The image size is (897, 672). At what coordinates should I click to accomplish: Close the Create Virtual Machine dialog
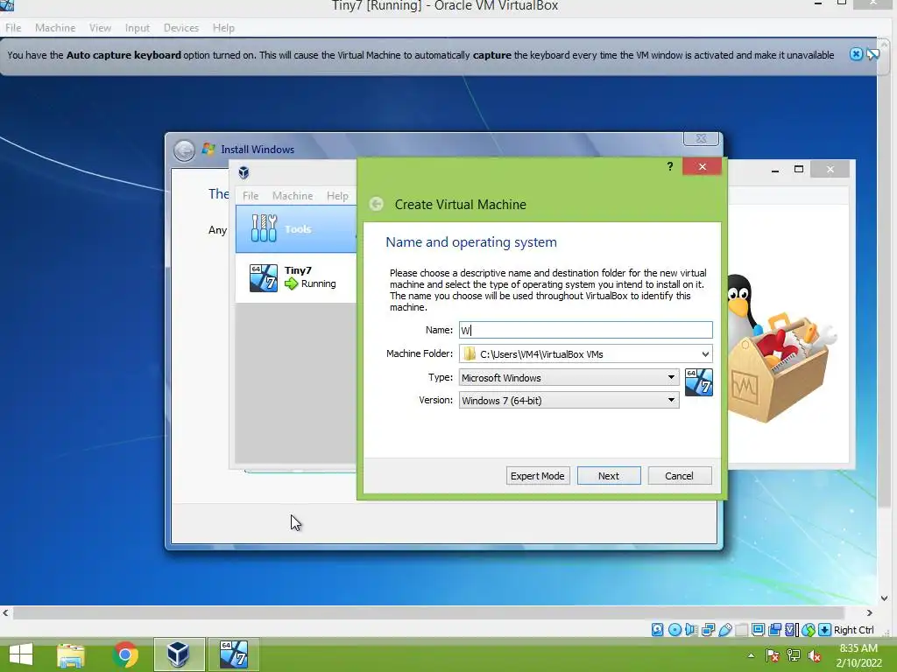(x=702, y=166)
